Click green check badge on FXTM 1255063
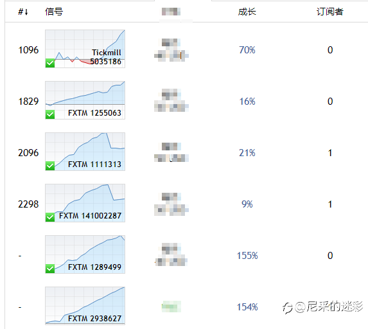 point(50,114)
